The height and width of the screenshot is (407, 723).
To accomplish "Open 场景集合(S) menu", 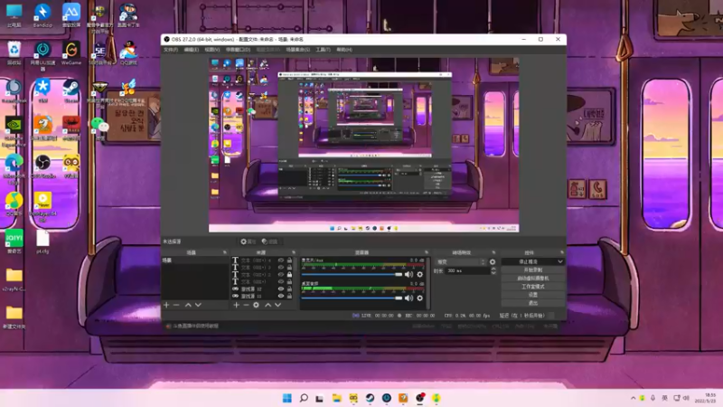I will click(x=298, y=50).
